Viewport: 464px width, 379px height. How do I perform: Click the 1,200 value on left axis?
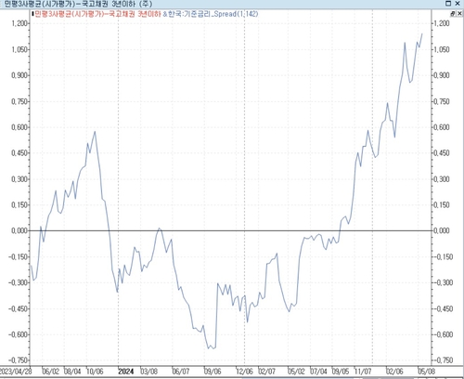(x=19, y=23)
